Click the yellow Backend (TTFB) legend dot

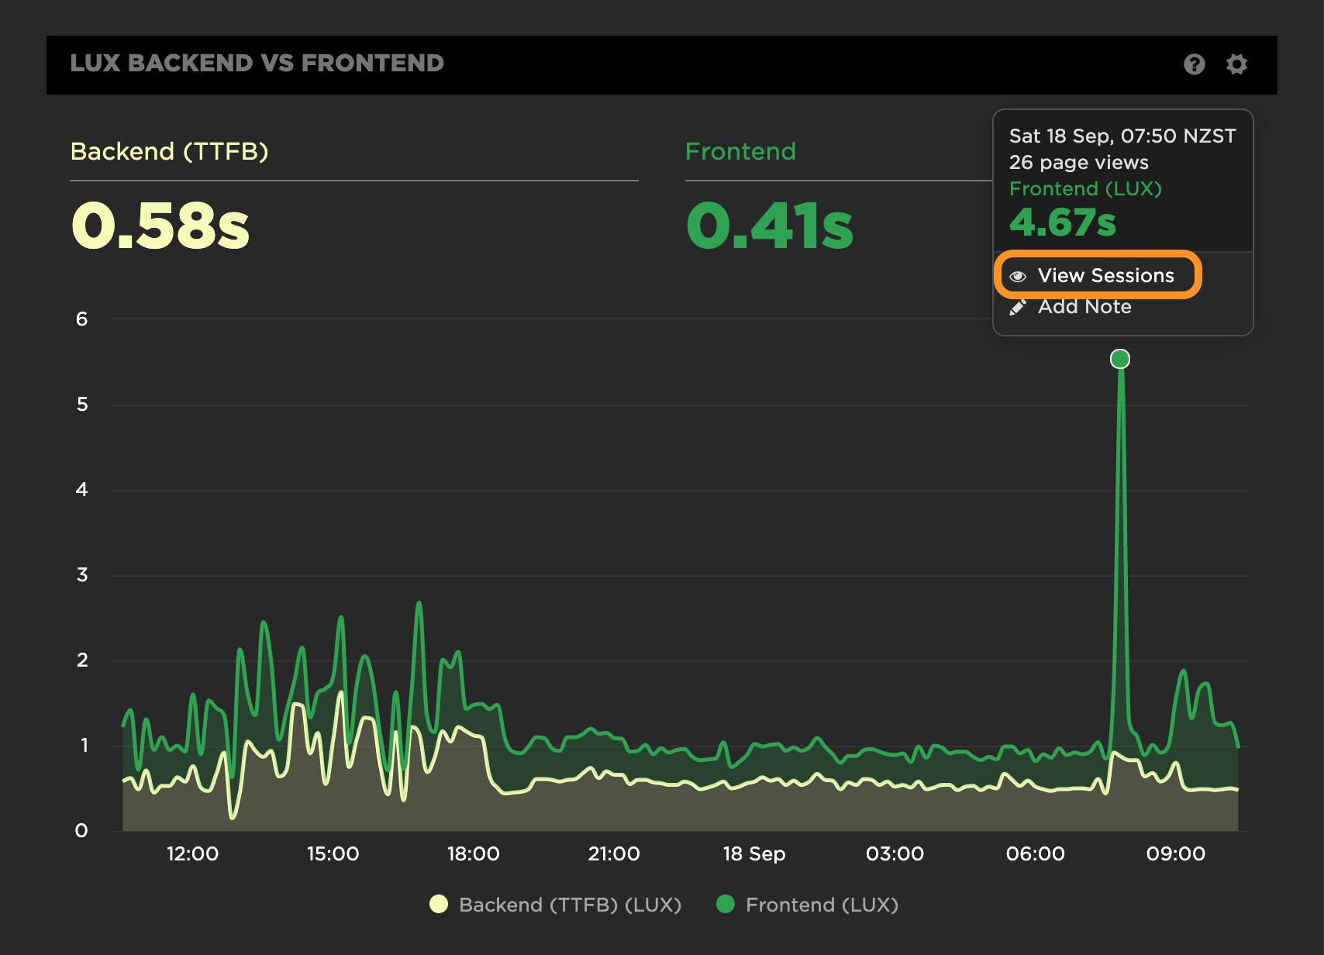442,905
